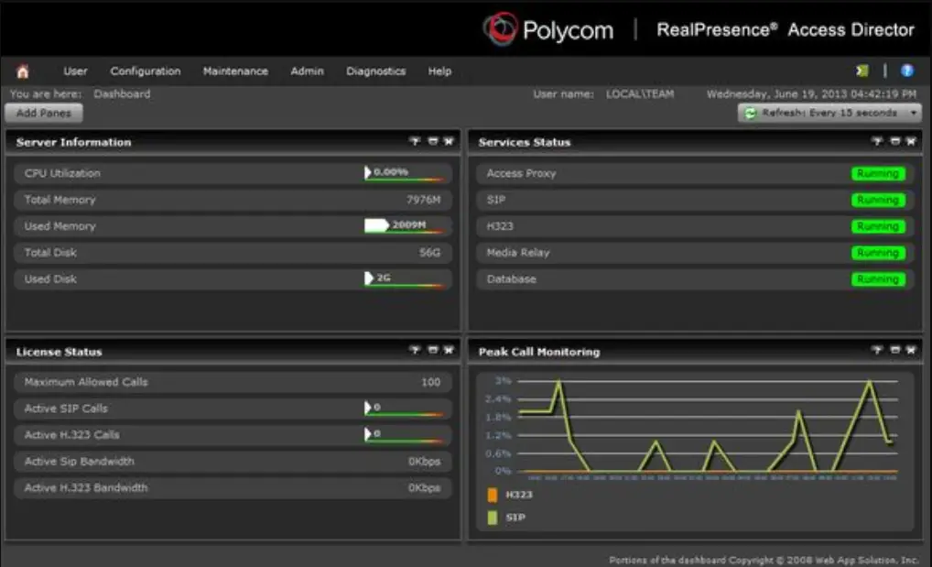
Task: Open the Diagnostics menu
Action: [x=374, y=71]
